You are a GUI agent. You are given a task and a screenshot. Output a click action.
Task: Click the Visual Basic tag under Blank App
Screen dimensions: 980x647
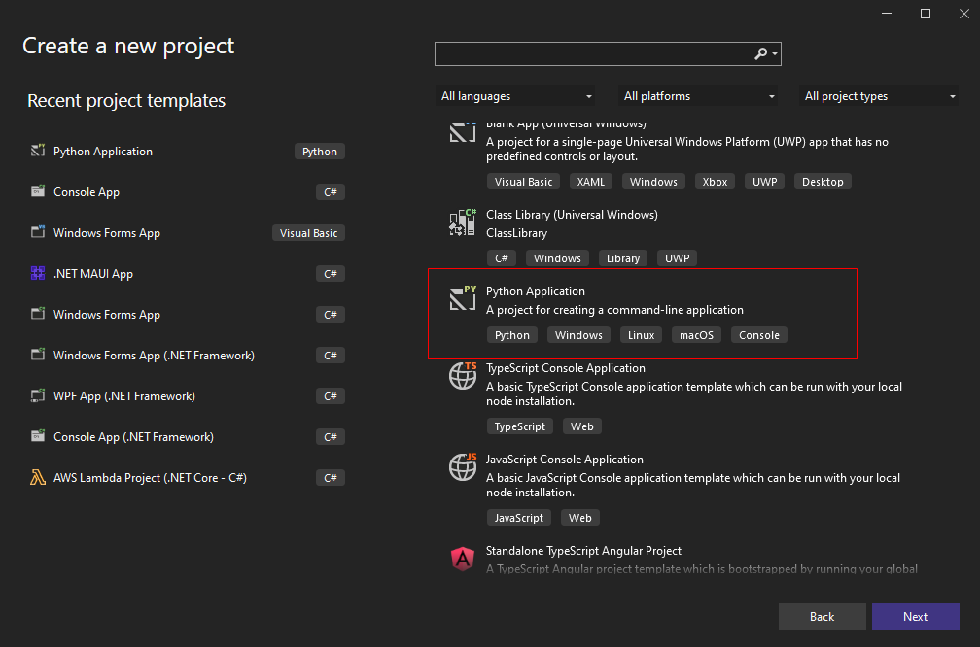point(523,182)
